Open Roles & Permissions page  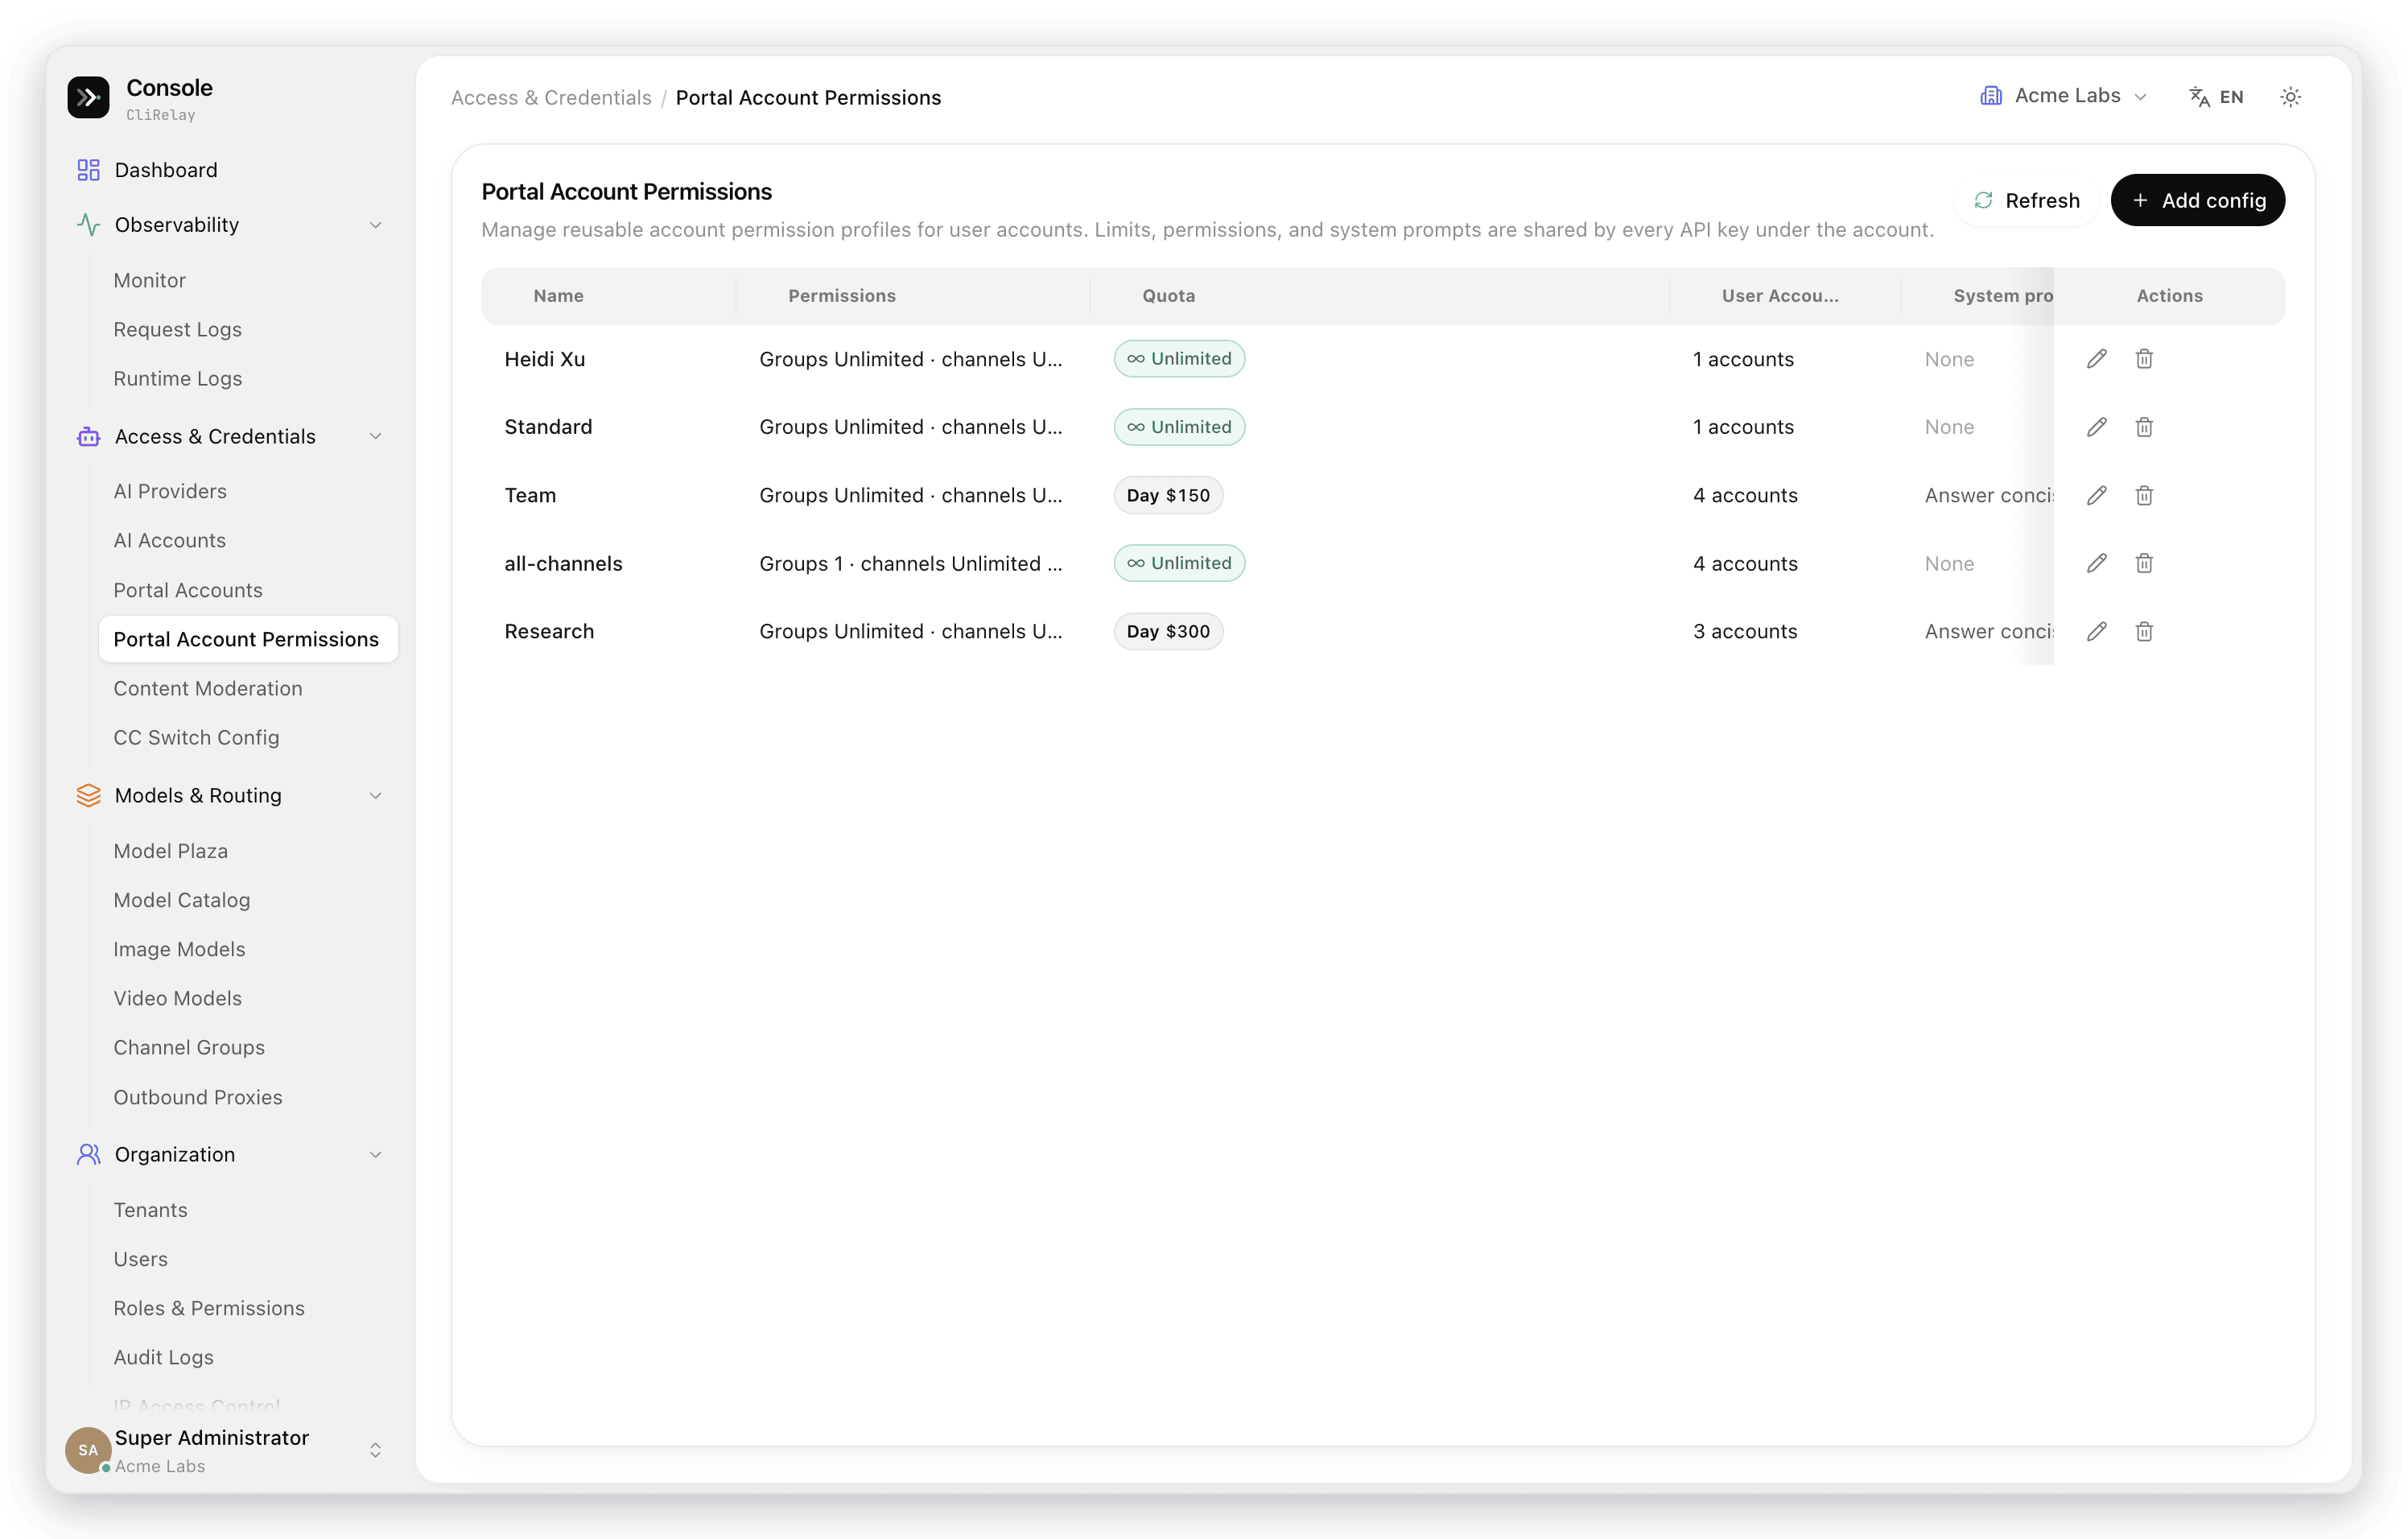point(209,1308)
